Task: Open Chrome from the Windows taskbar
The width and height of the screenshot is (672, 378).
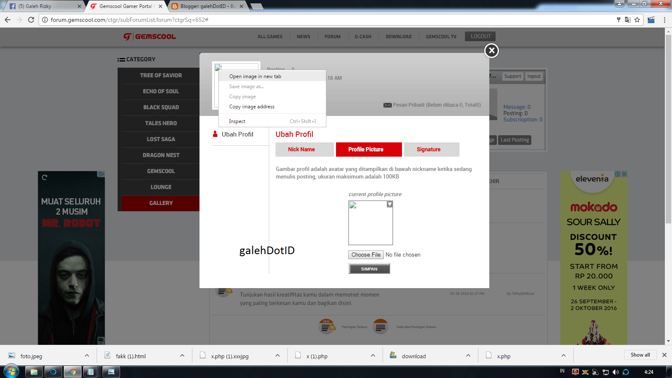Action: (72, 371)
